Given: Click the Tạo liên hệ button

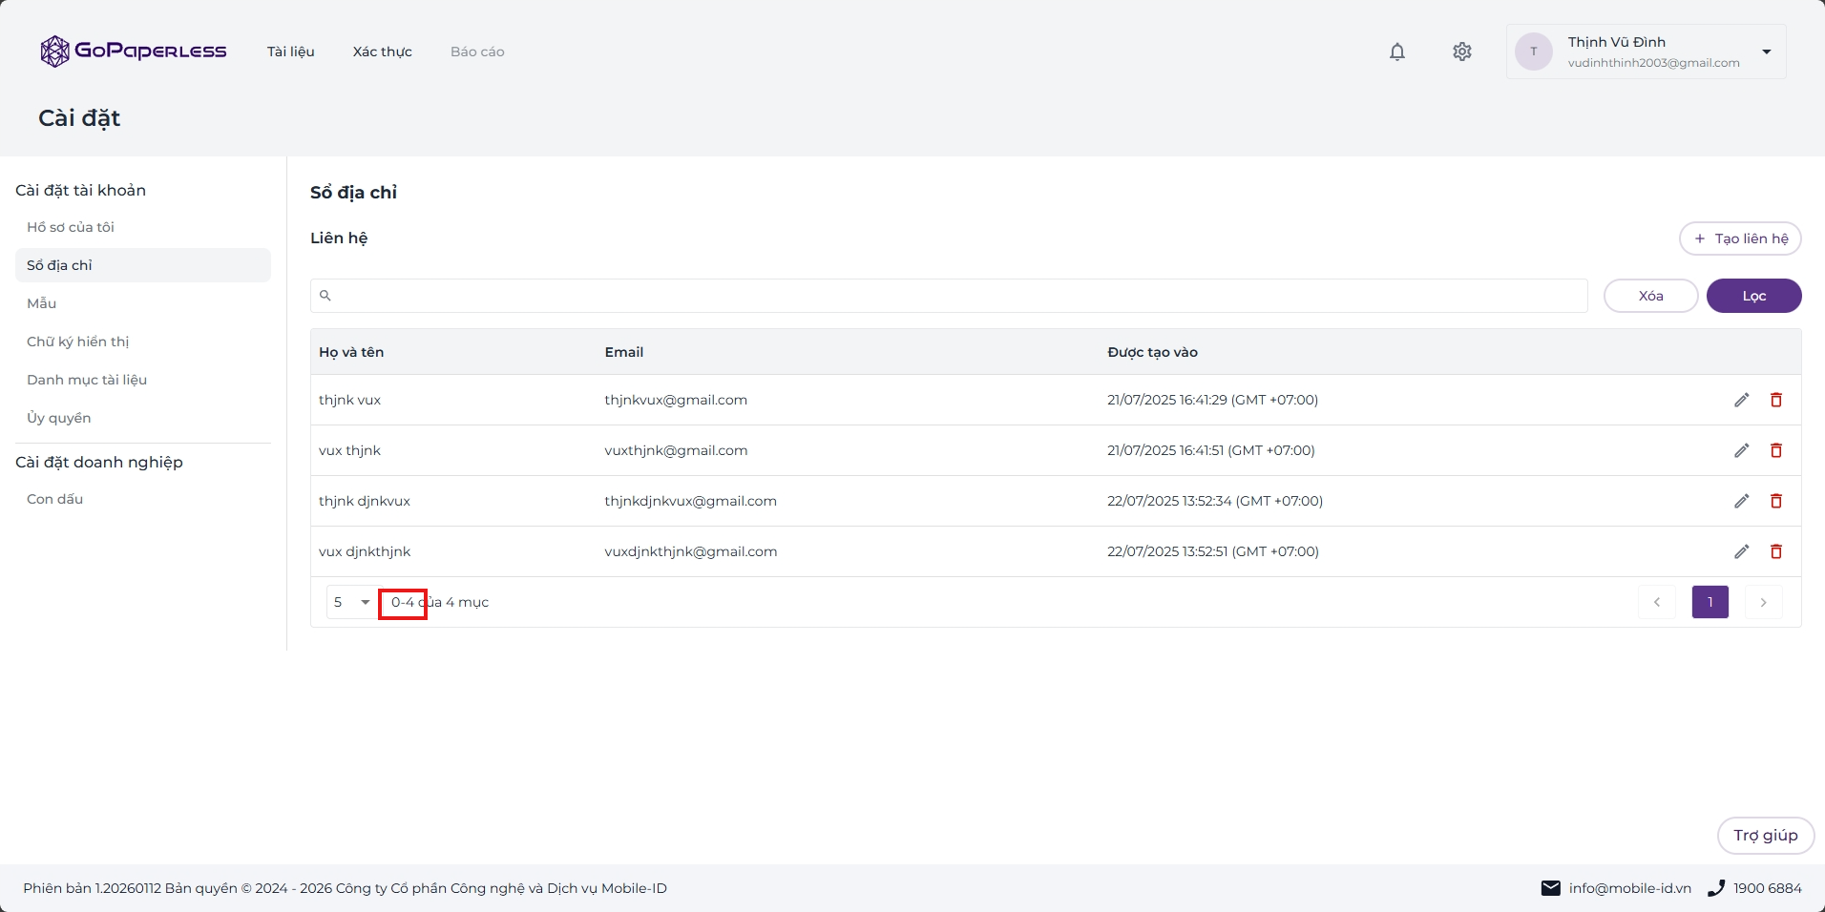Looking at the screenshot, I should coord(1740,238).
